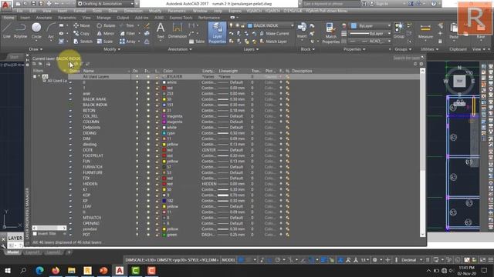Viewport: 494px width, 277px height.
Task: Choose the Mirror command
Action: [x=106, y=33]
